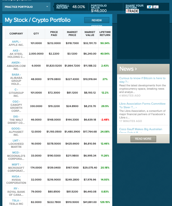
Task: Open the iTRADE logo link
Action: [x=132, y=11]
